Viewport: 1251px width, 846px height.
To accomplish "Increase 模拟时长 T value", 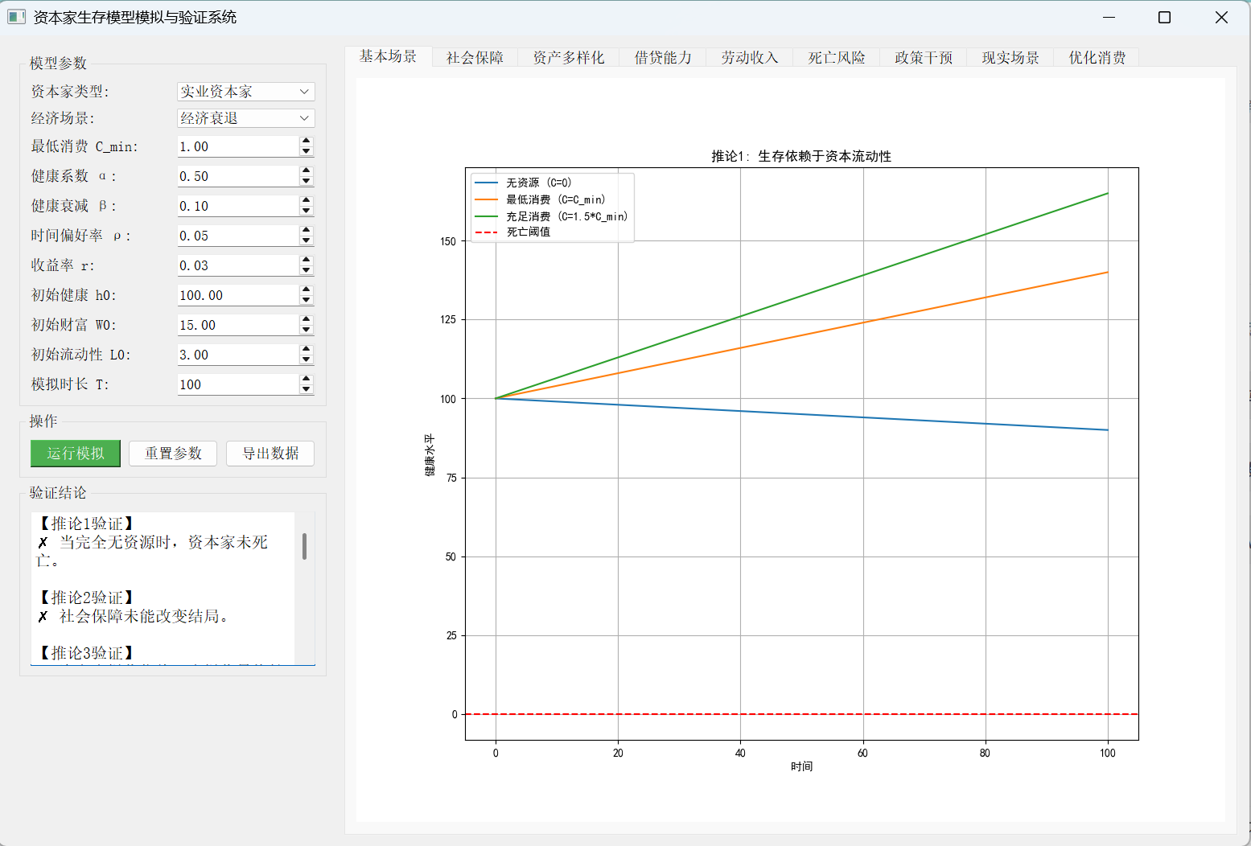I will pos(306,380).
